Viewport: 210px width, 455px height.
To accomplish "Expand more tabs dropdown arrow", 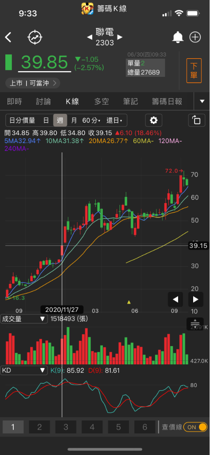I will pos(202,101).
